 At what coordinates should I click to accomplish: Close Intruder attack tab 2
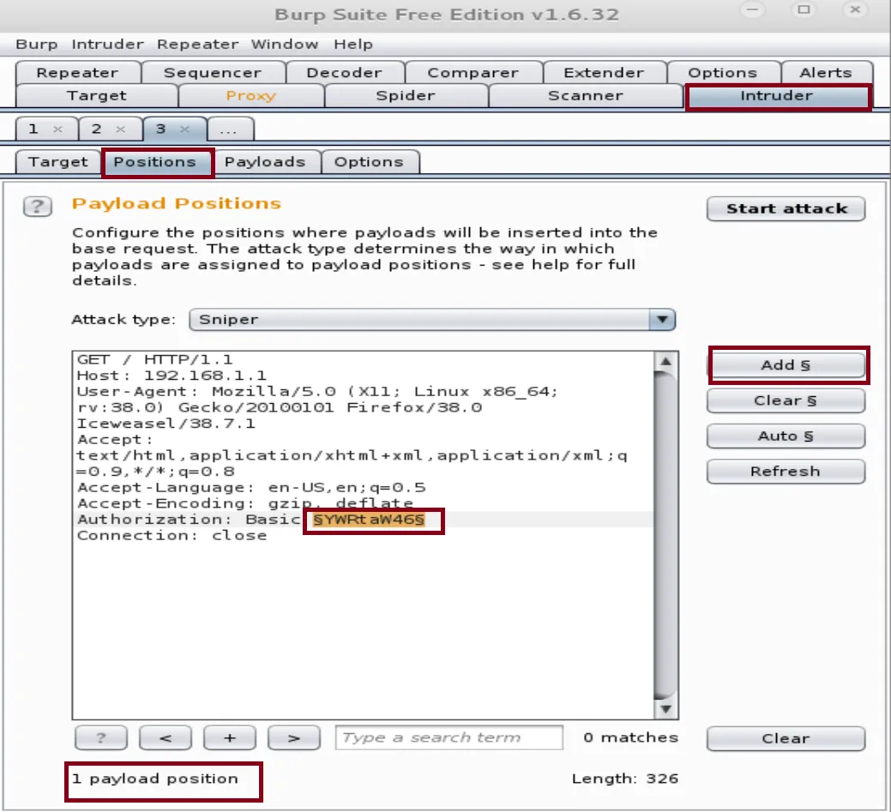coord(120,129)
